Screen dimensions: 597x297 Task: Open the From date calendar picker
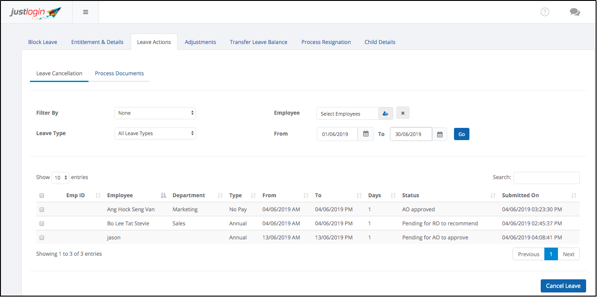(366, 134)
